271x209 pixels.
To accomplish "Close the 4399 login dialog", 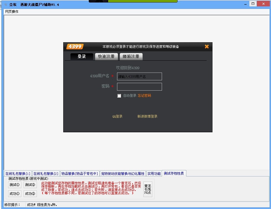I will point(207,47).
